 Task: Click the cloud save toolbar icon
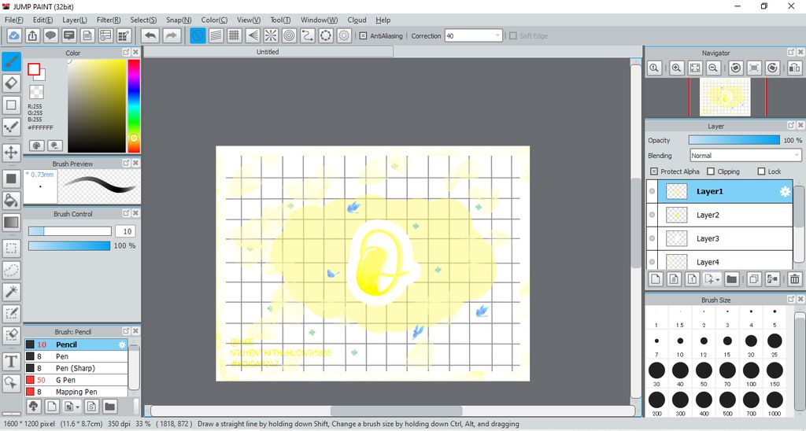point(14,35)
